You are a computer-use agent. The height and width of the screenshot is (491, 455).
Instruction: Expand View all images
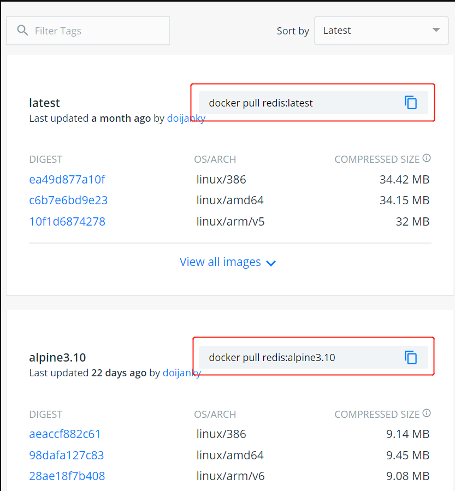point(228,262)
